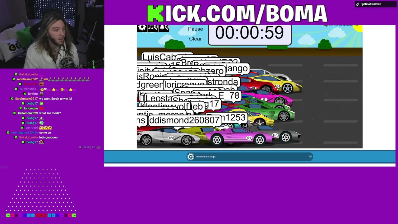Screen dimensions: 398x224
Task: Click Kick badge next to loricreque chat name
Action: (x=21, y=108)
